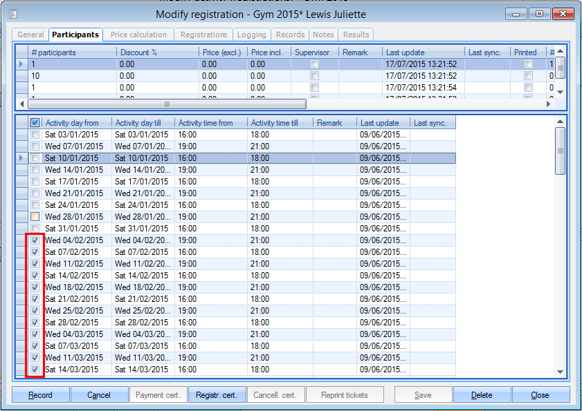Click the Record button

click(x=41, y=395)
